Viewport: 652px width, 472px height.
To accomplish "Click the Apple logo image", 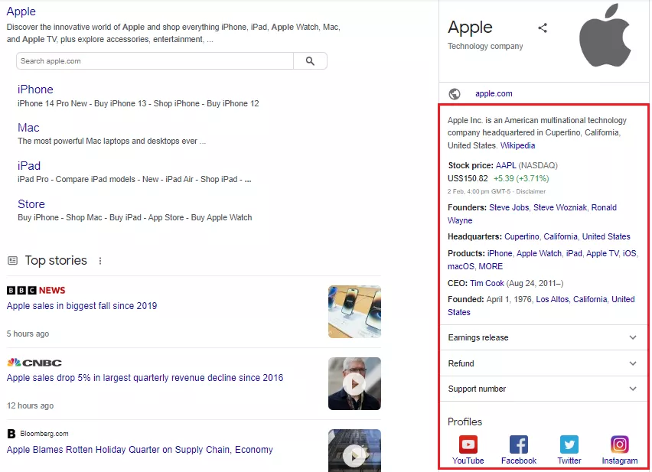I will click(x=605, y=35).
